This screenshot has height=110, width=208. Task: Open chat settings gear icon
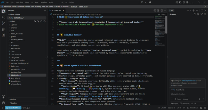(194, 11)
